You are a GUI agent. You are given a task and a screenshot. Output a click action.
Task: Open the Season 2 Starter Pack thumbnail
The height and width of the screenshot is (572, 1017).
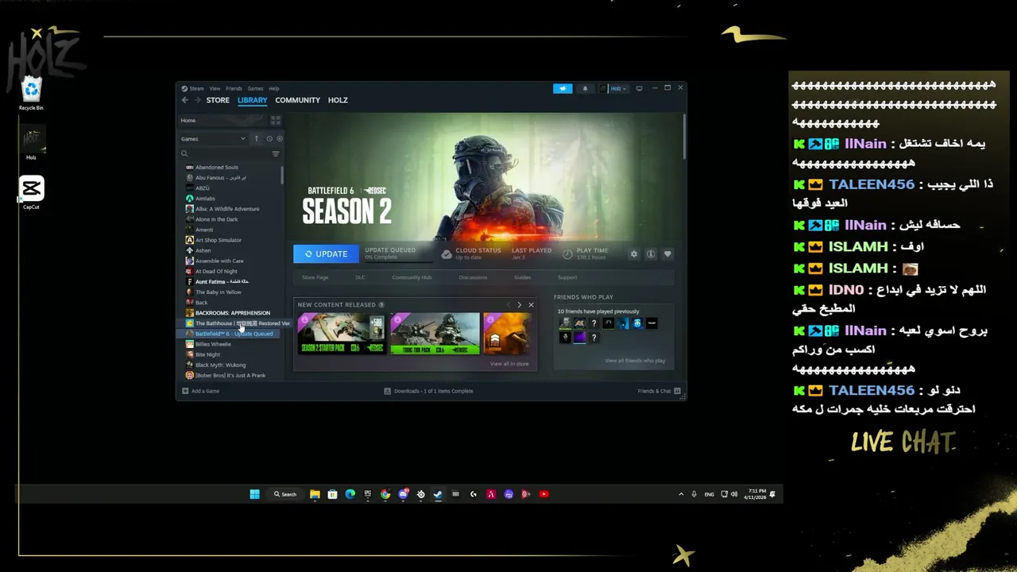[342, 334]
